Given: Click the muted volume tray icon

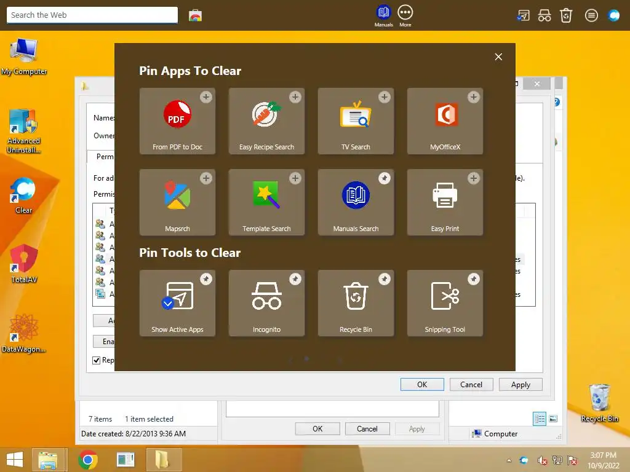Looking at the screenshot, I should [x=542, y=460].
